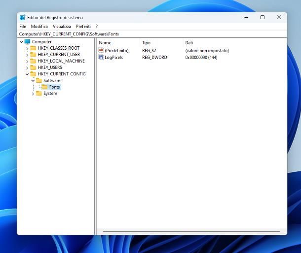Image resolution: width=301 pixels, height=253 pixels.
Task: Click the HKEY_CLASSES_ROOT folder icon
Action: click(x=33, y=48)
